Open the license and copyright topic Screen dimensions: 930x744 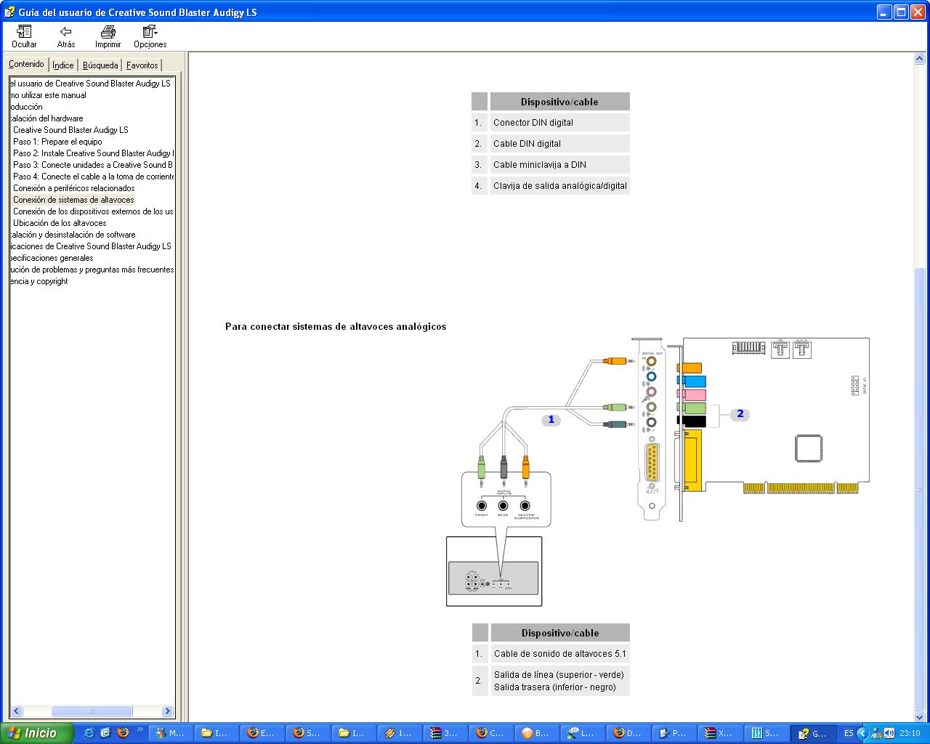(39, 281)
